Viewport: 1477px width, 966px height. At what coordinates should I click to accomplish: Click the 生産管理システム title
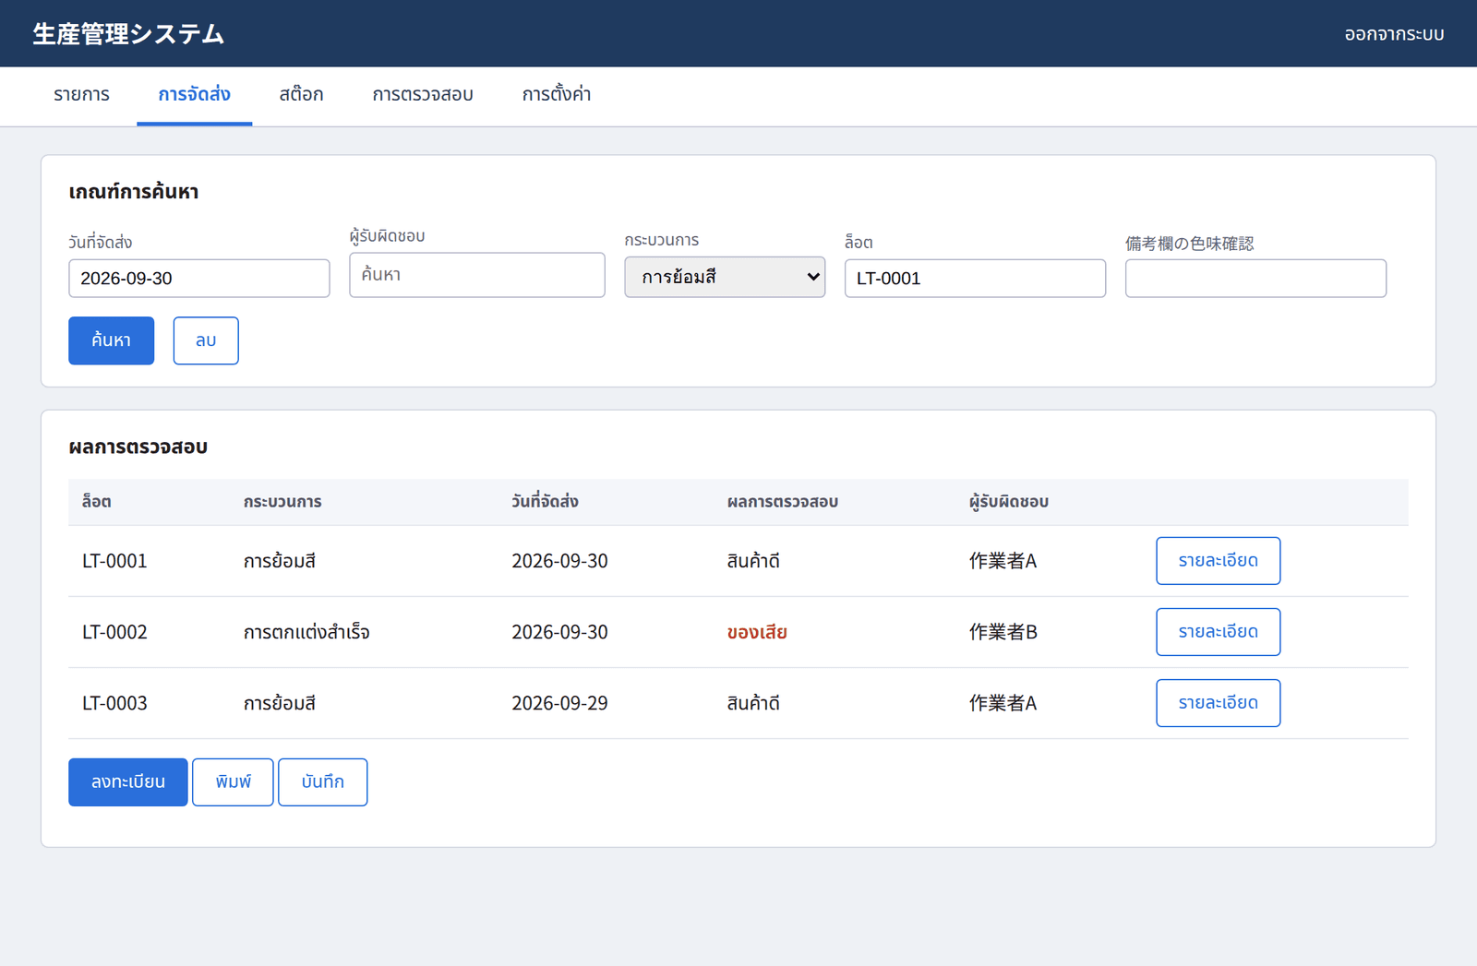coord(128,34)
